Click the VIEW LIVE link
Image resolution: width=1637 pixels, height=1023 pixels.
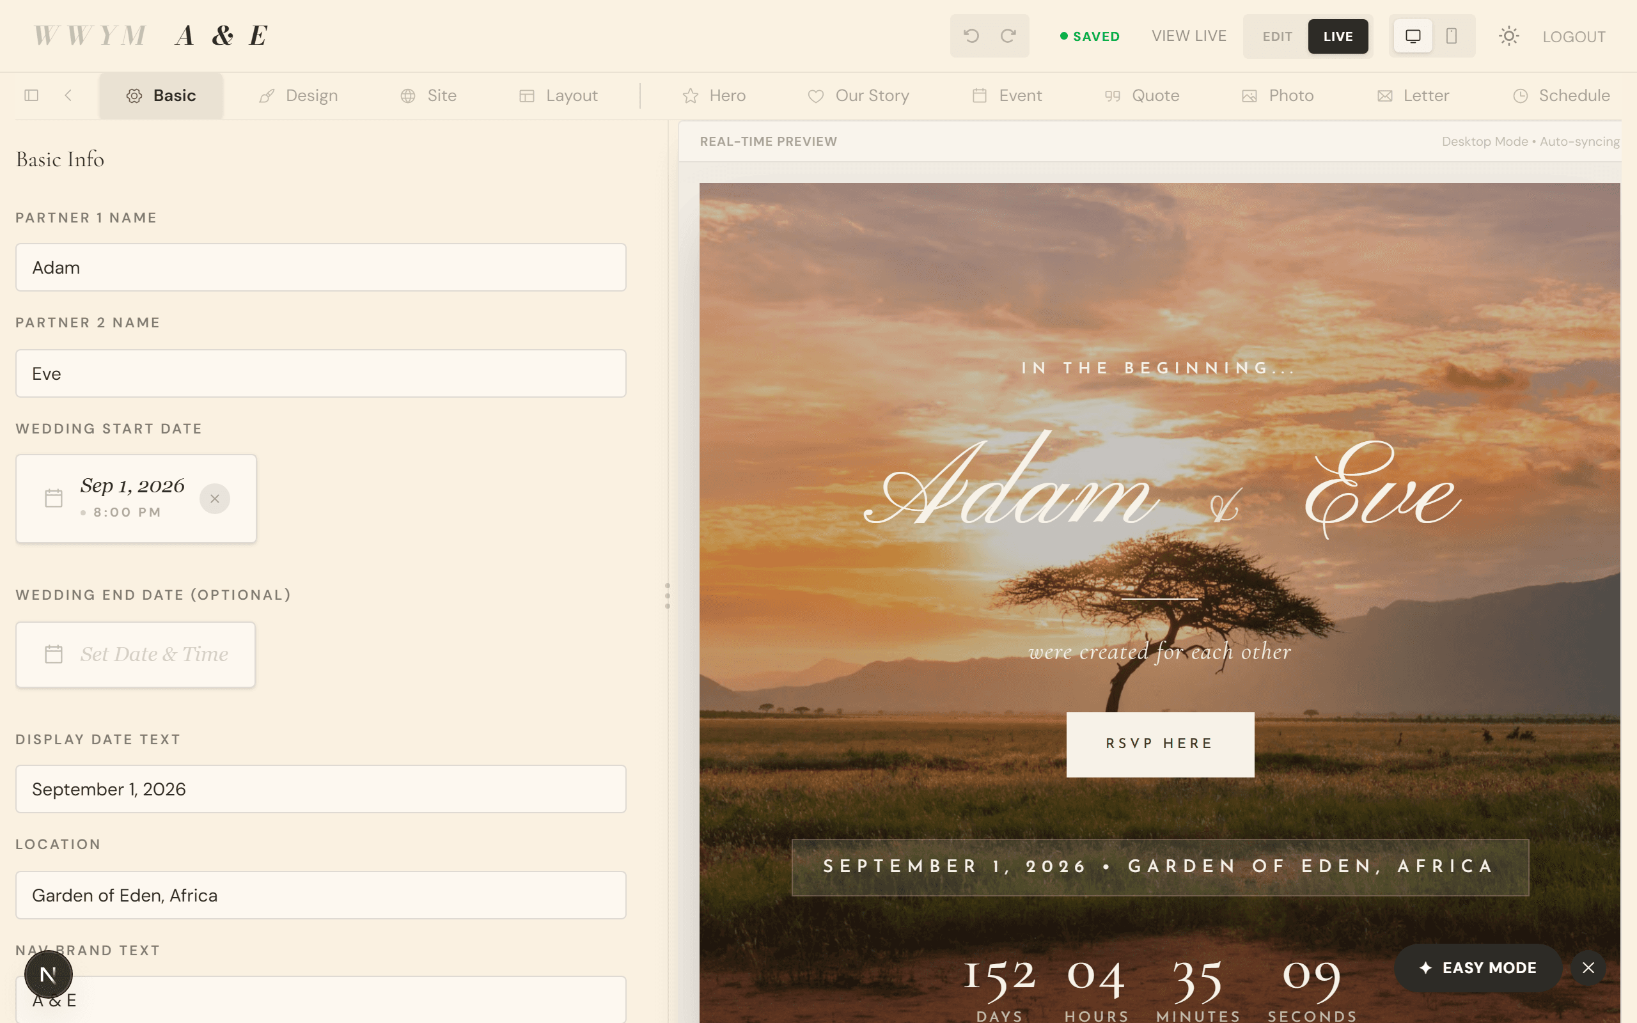click(x=1189, y=36)
